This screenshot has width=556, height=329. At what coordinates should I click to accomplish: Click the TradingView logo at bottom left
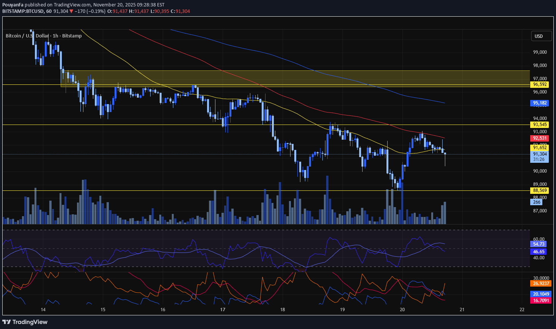pos(25,322)
